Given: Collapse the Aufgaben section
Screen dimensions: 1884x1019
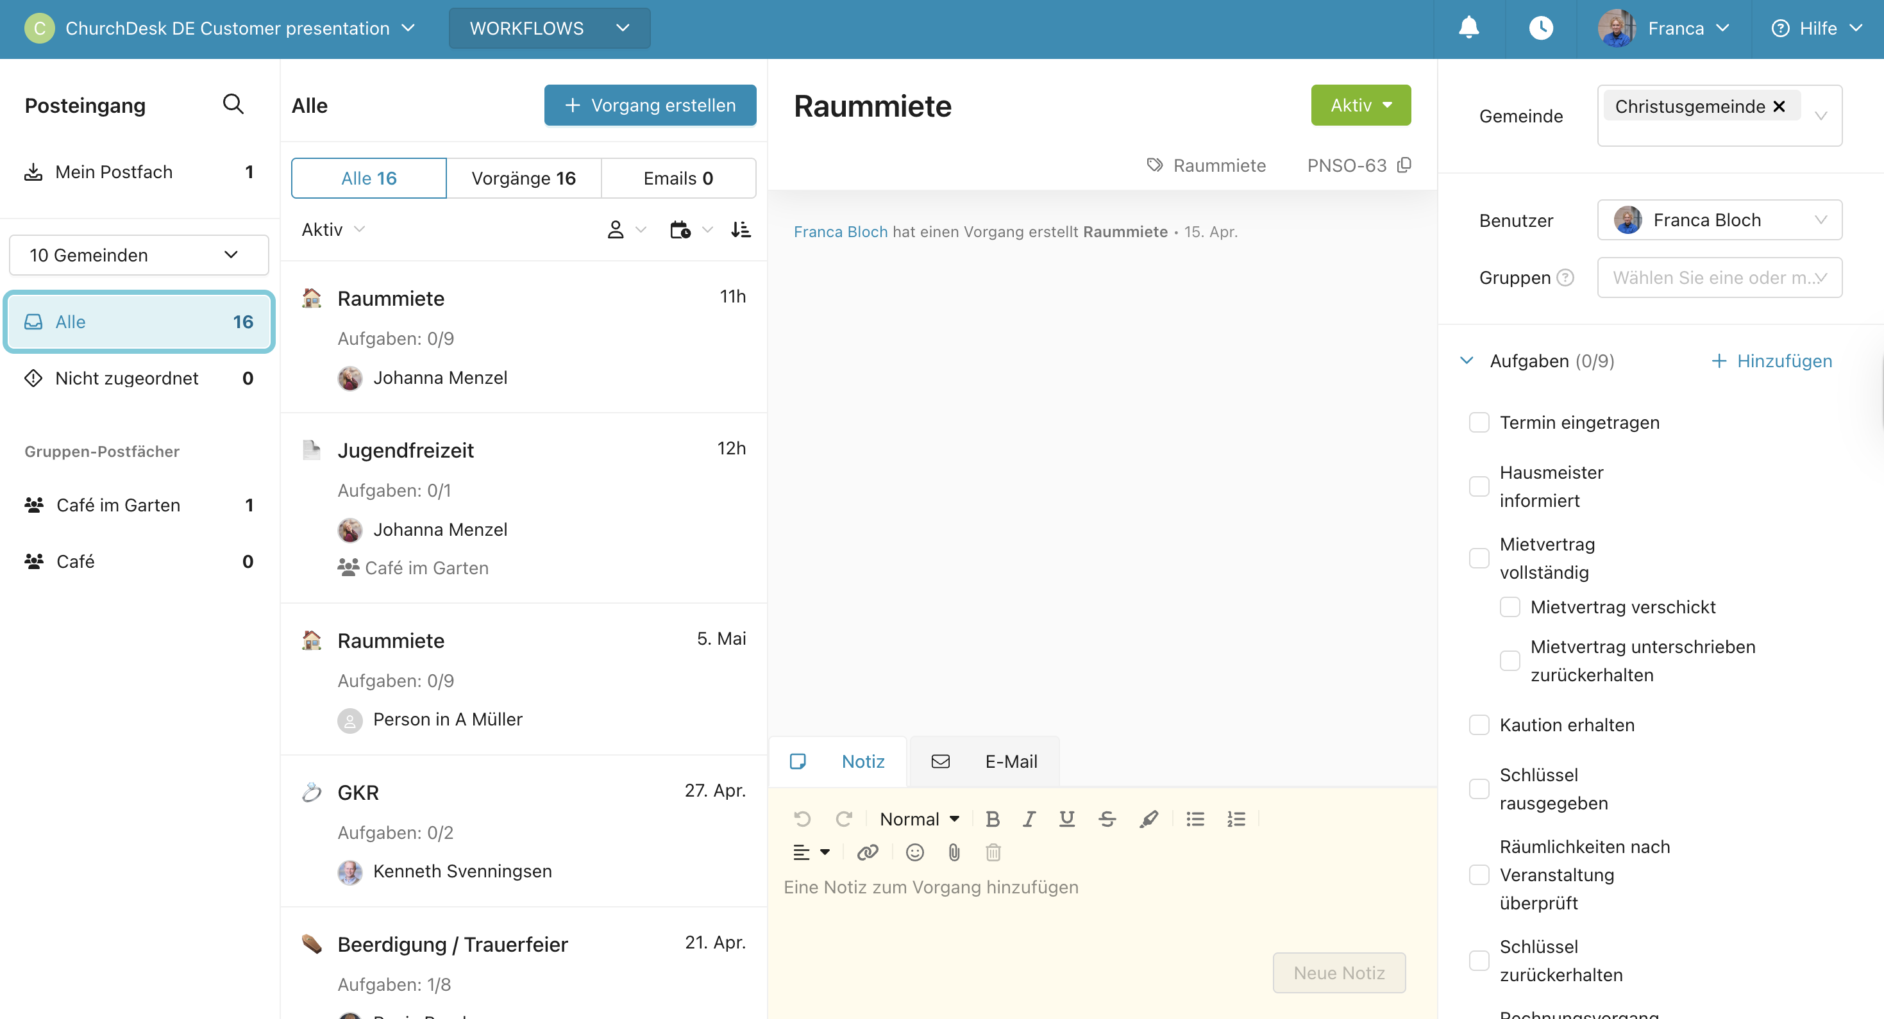Looking at the screenshot, I should click(x=1467, y=360).
